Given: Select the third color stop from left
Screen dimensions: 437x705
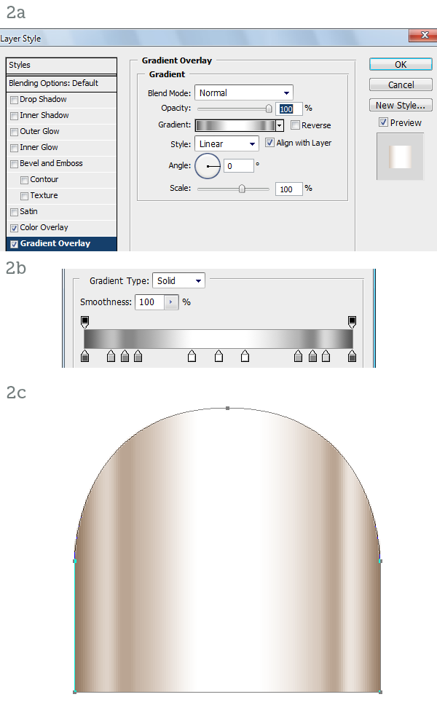Looking at the screenshot, I should click(x=125, y=356).
